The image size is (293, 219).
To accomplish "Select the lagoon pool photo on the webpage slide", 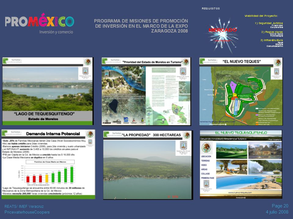I will tap(249, 182).
